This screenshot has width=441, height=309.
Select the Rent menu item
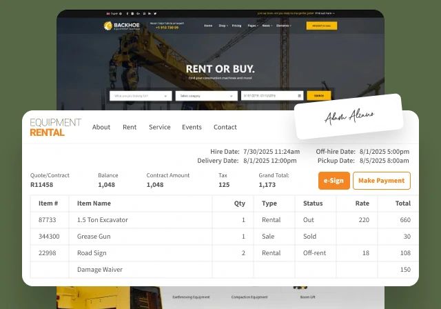click(x=130, y=127)
